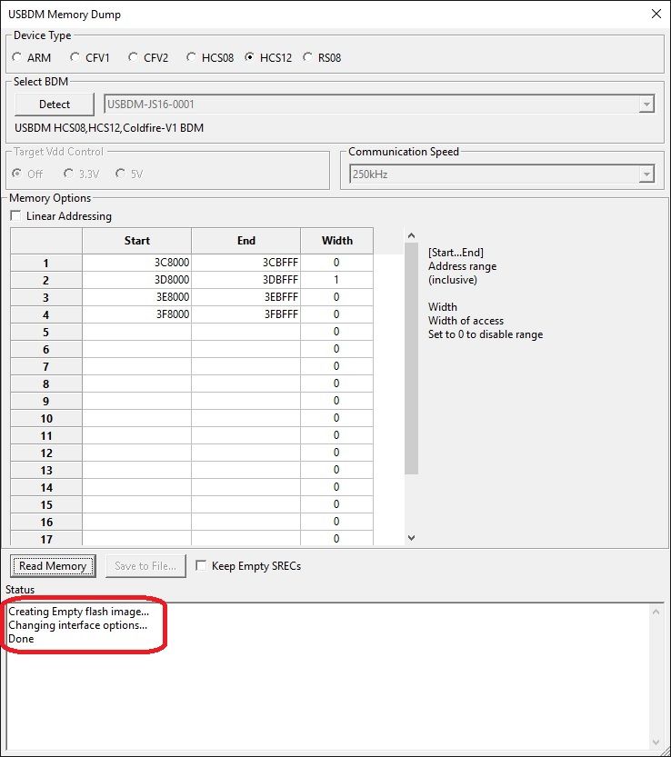Select end address cell 3CBFFF
671x757 pixels.
tap(245, 263)
